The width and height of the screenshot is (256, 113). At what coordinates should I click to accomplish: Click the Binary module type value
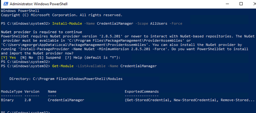coord(7,100)
